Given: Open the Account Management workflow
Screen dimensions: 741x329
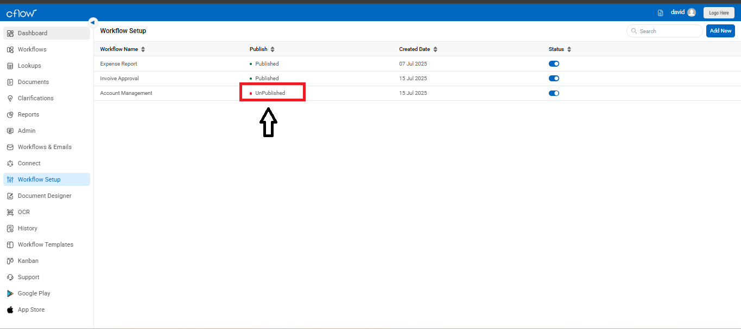Looking at the screenshot, I should tap(126, 93).
